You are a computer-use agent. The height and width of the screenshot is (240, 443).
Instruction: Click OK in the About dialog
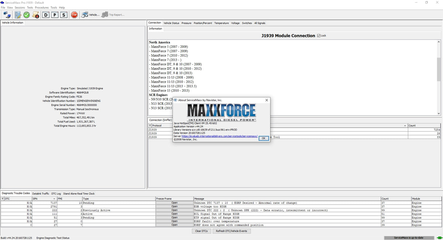(x=263, y=138)
